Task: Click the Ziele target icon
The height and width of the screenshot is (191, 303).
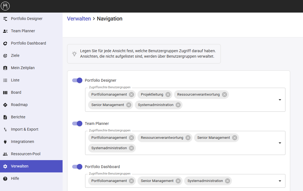Action: coord(5,55)
